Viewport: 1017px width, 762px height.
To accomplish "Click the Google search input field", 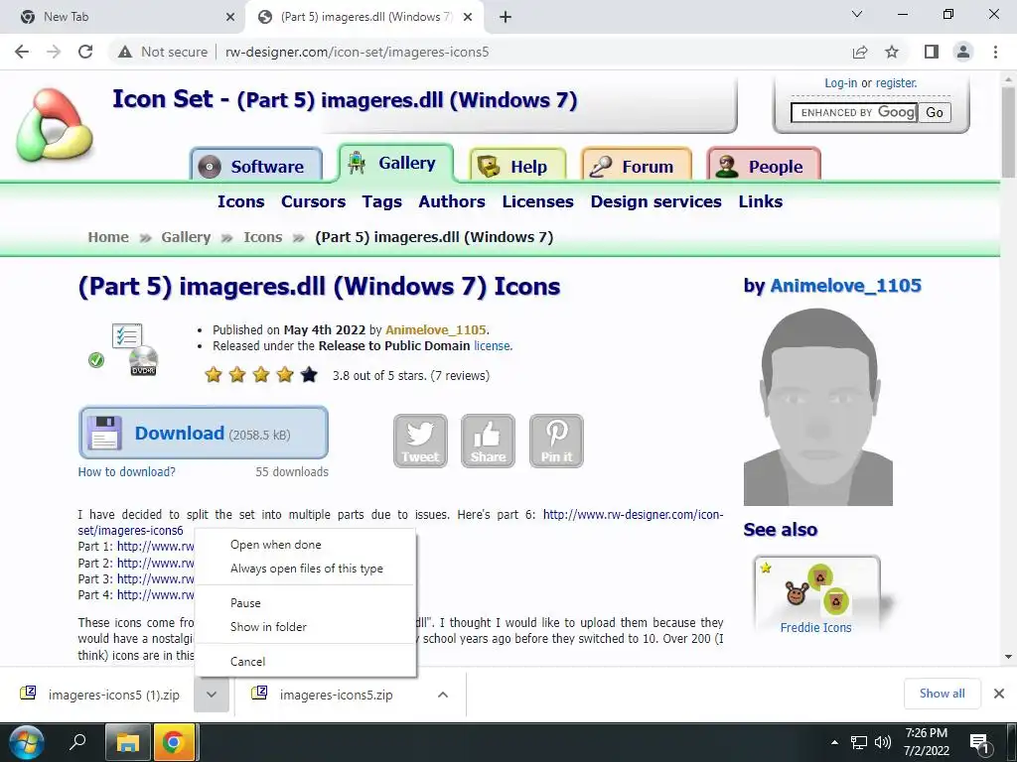I will (854, 112).
